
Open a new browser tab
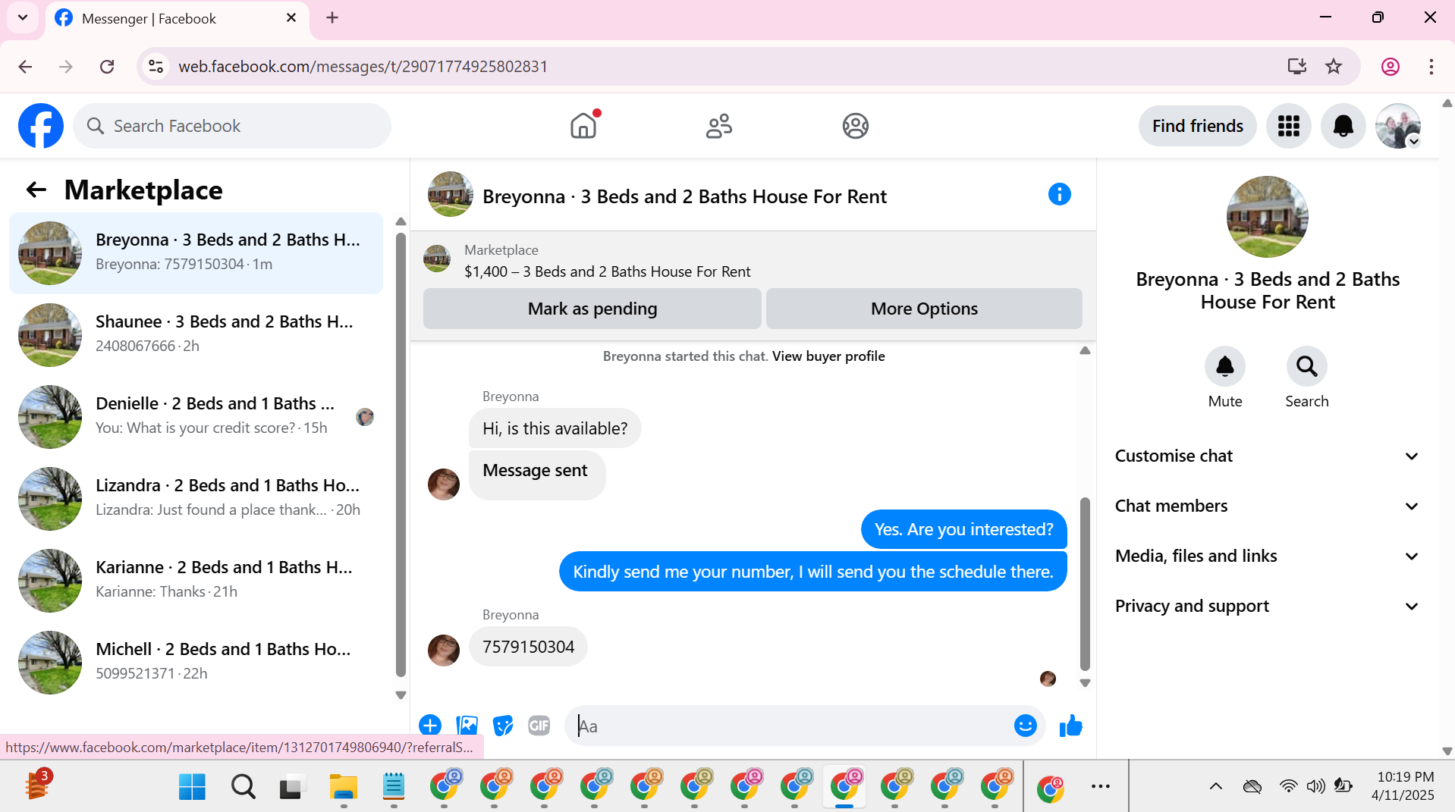coord(332,18)
